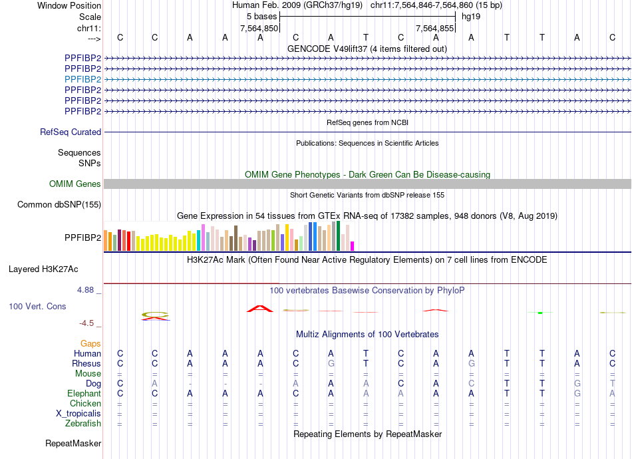Open the RefSeq genes from NCBI title

[367, 122]
